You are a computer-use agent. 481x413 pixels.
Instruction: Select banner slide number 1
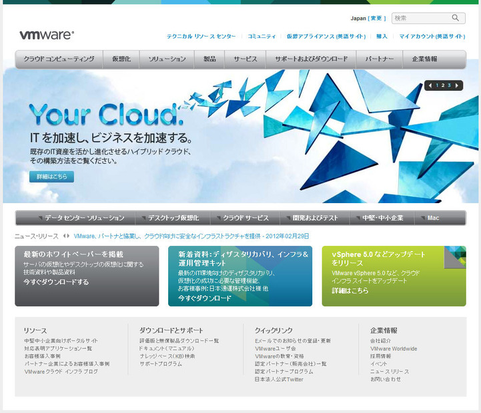point(437,85)
